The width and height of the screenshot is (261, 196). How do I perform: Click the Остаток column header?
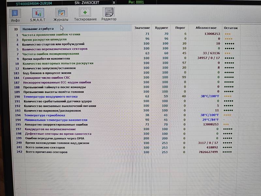click(231, 28)
